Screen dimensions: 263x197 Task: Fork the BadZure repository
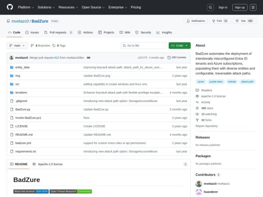(220, 21)
